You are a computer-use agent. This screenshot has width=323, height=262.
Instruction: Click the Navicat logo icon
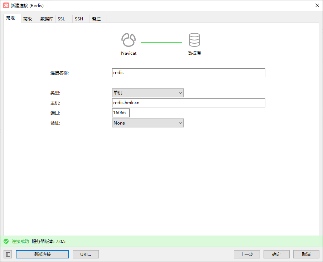coord(129,40)
